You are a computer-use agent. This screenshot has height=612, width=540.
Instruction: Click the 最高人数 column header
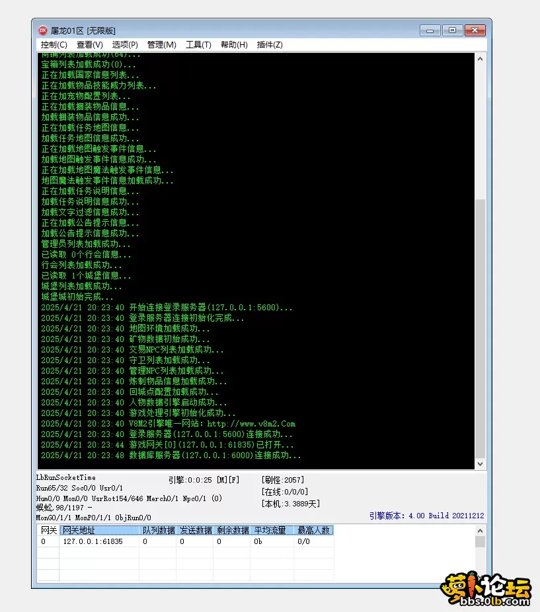[x=314, y=530]
